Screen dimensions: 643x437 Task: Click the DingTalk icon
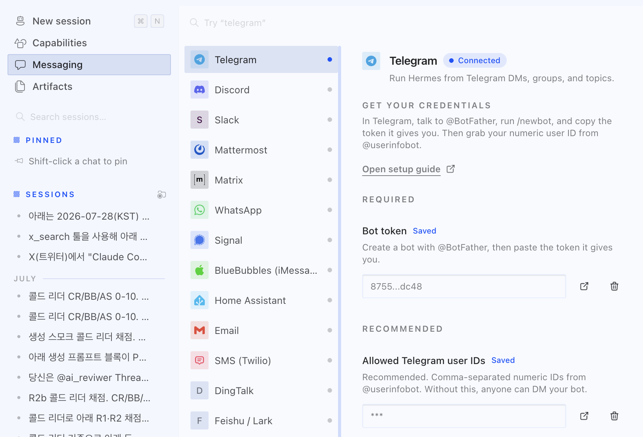[x=200, y=390]
